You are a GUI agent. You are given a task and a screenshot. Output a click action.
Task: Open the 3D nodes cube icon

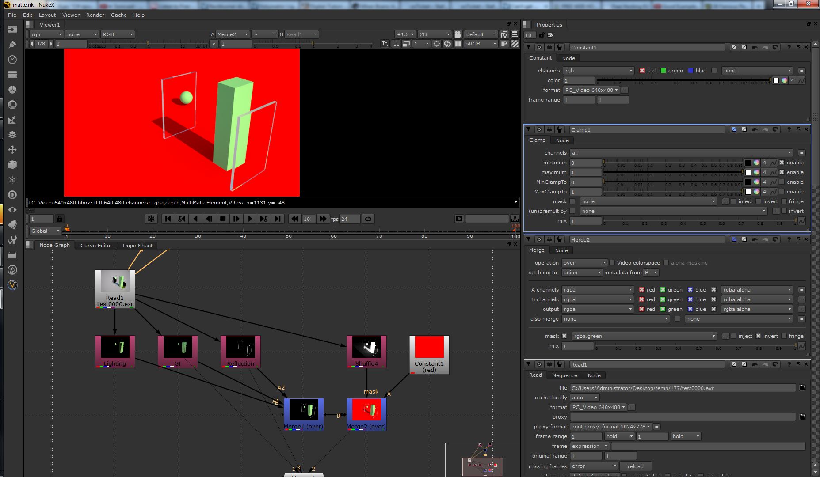[x=12, y=165]
